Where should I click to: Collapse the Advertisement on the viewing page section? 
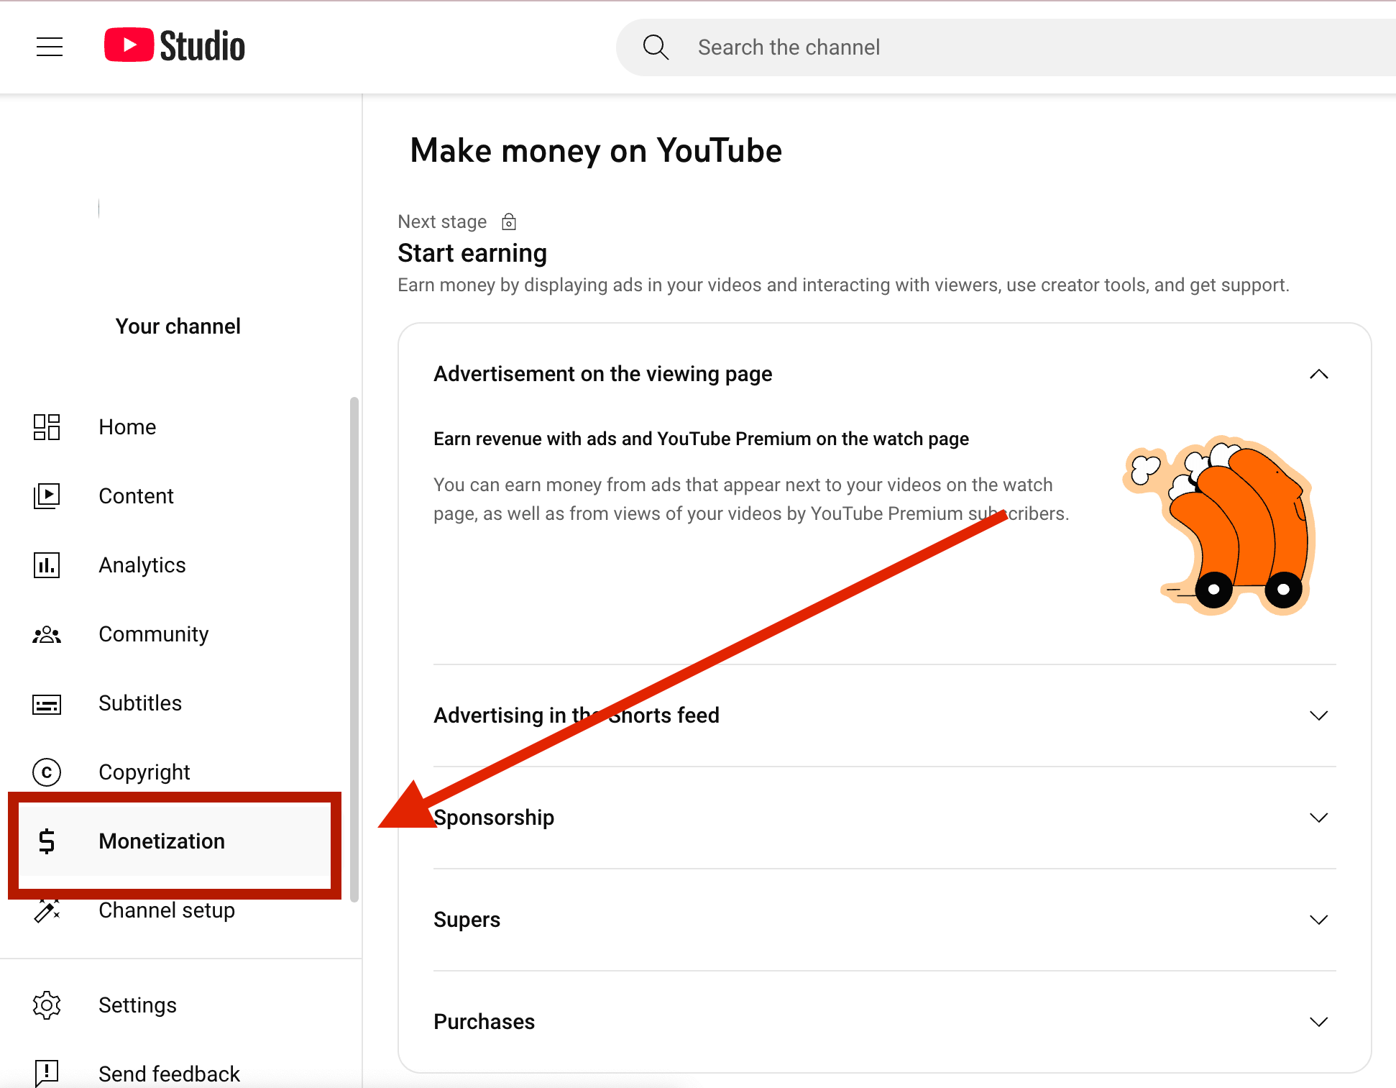1319,374
